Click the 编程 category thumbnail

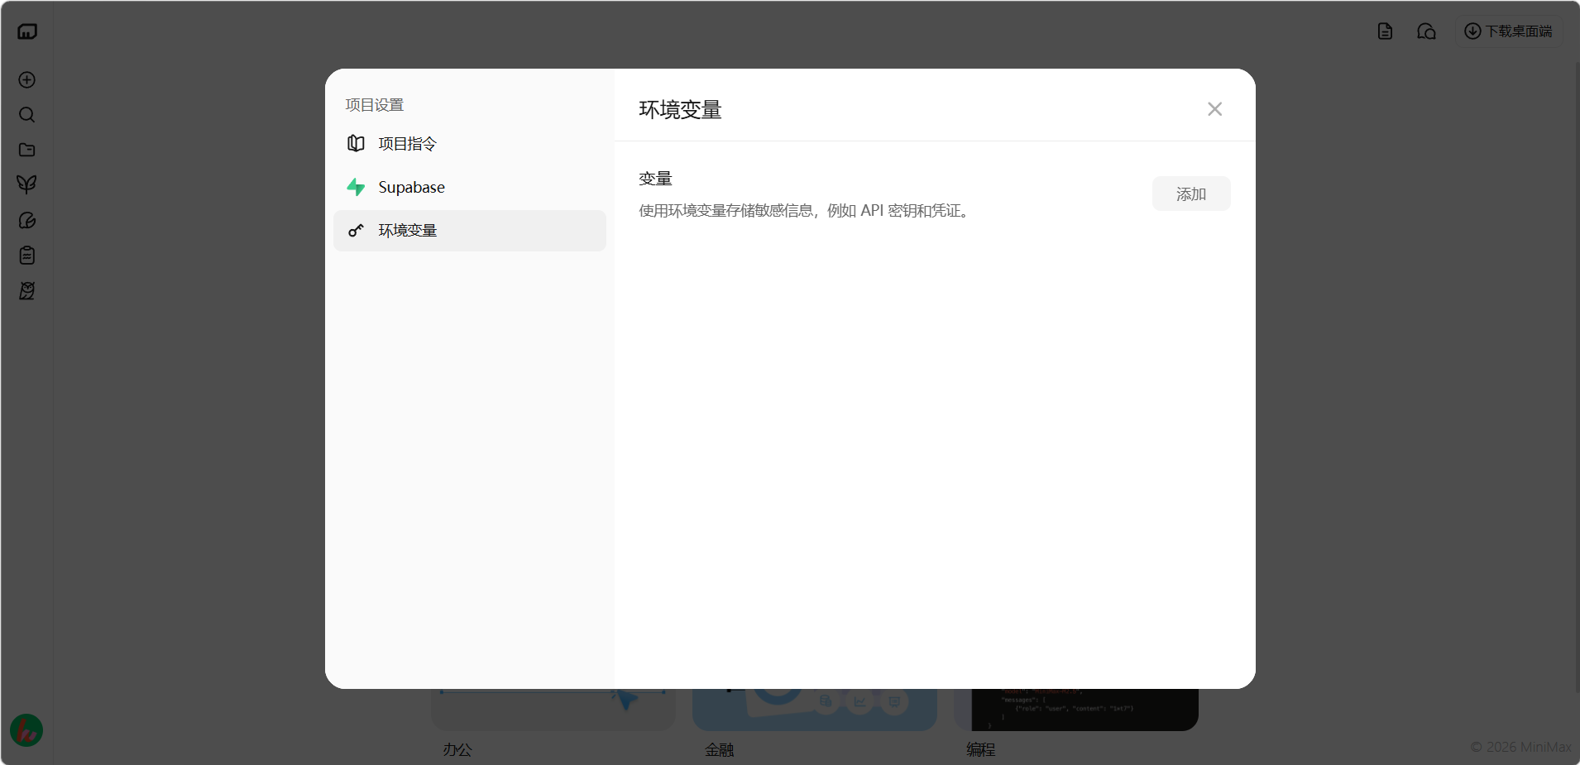tap(1076, 710)
